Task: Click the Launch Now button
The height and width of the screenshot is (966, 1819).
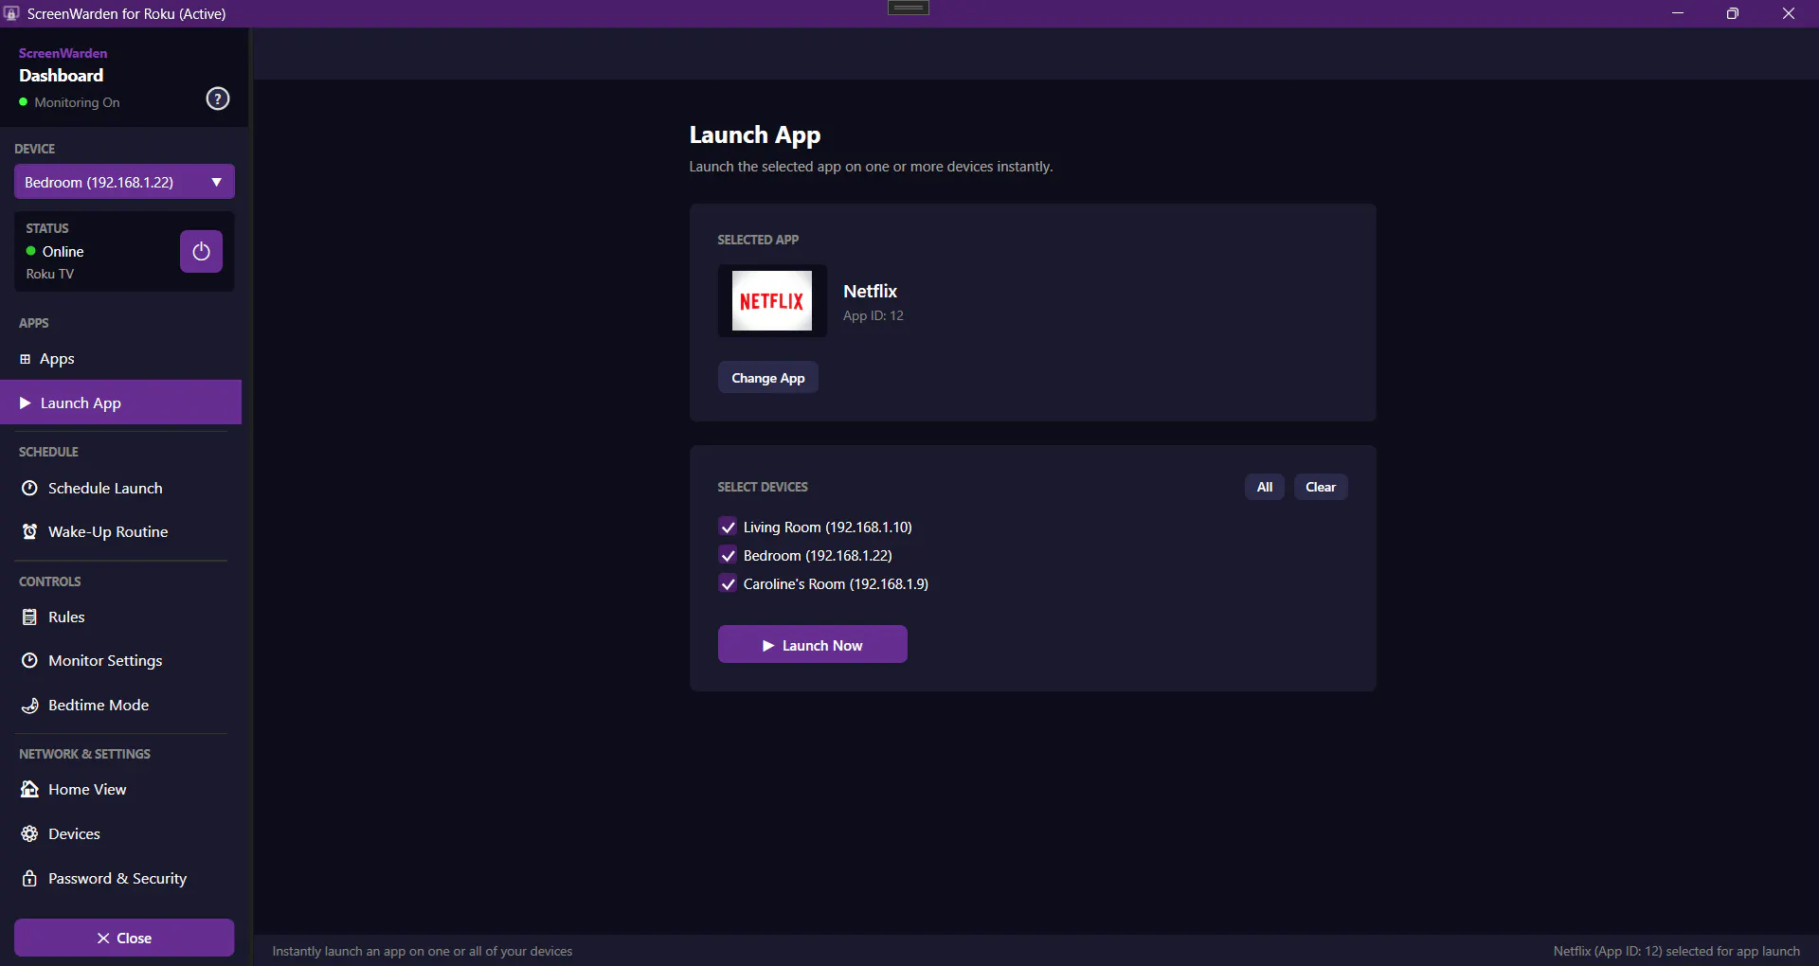Action: coord(813,644)
